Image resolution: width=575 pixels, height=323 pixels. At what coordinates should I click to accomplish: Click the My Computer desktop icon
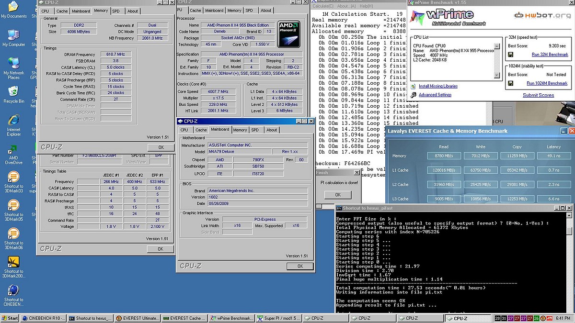tap(13, 35)
